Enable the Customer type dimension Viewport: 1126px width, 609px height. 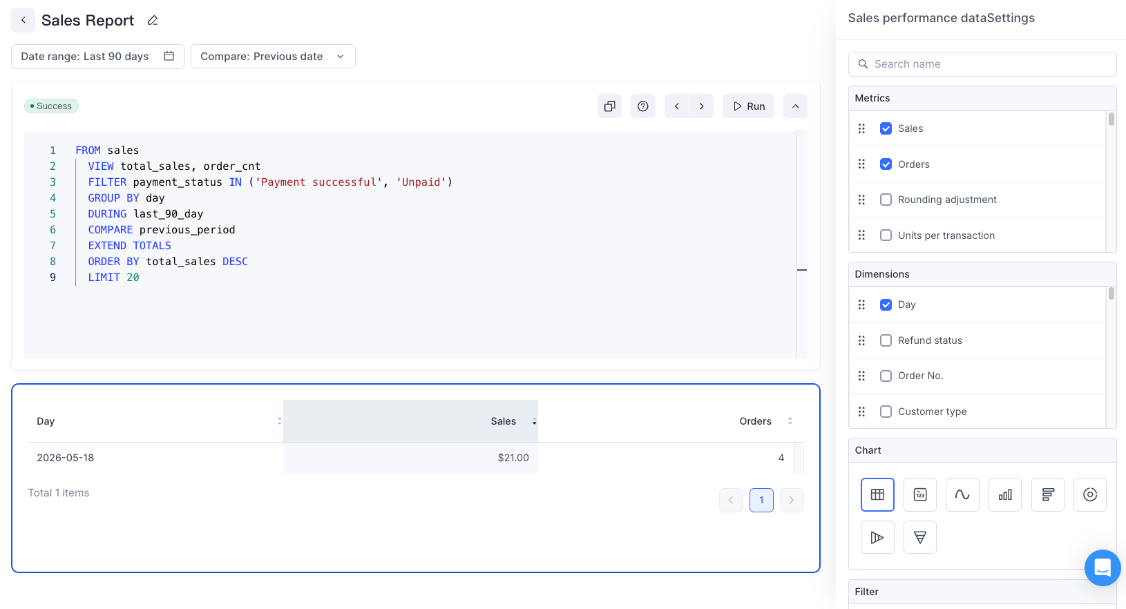pyautogui.click(x=886, y=412)
